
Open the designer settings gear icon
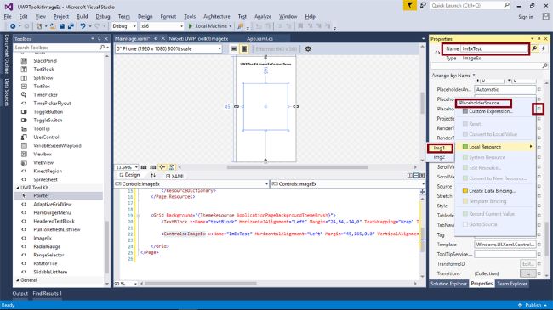pos(308,49)
